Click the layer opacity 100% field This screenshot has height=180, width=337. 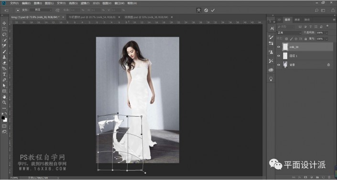point(320,33)
